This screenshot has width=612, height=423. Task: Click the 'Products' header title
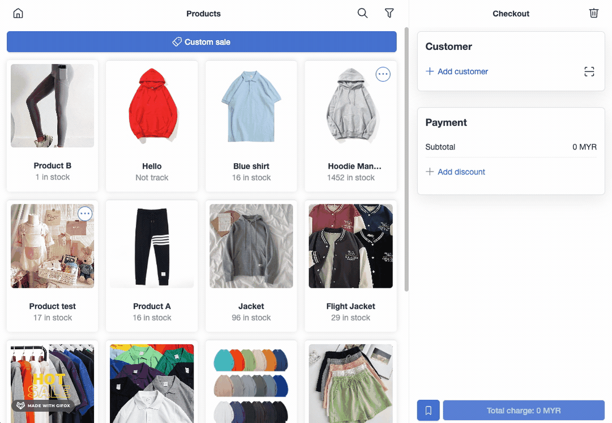click(x=203, y=14)
